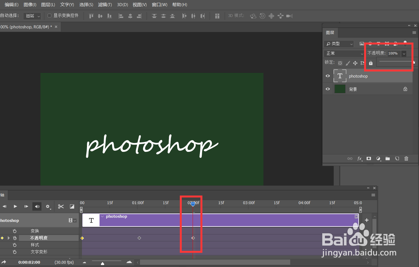Screen dimensions: 419x267
Task: Click the timeline split-at-playhead scissors icon
Action: [x=61, y=206]
